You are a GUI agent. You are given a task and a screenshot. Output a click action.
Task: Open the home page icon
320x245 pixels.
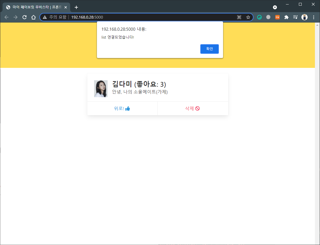click(x=34, y=17)
